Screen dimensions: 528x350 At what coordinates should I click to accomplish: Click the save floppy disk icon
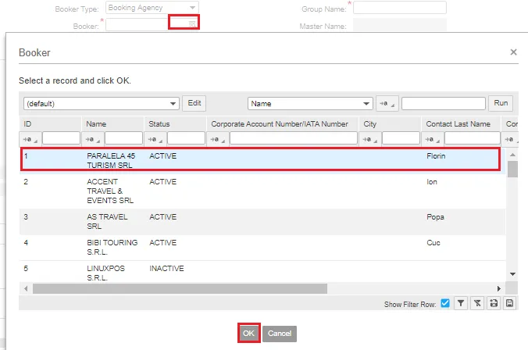click(x=510, y=303)
